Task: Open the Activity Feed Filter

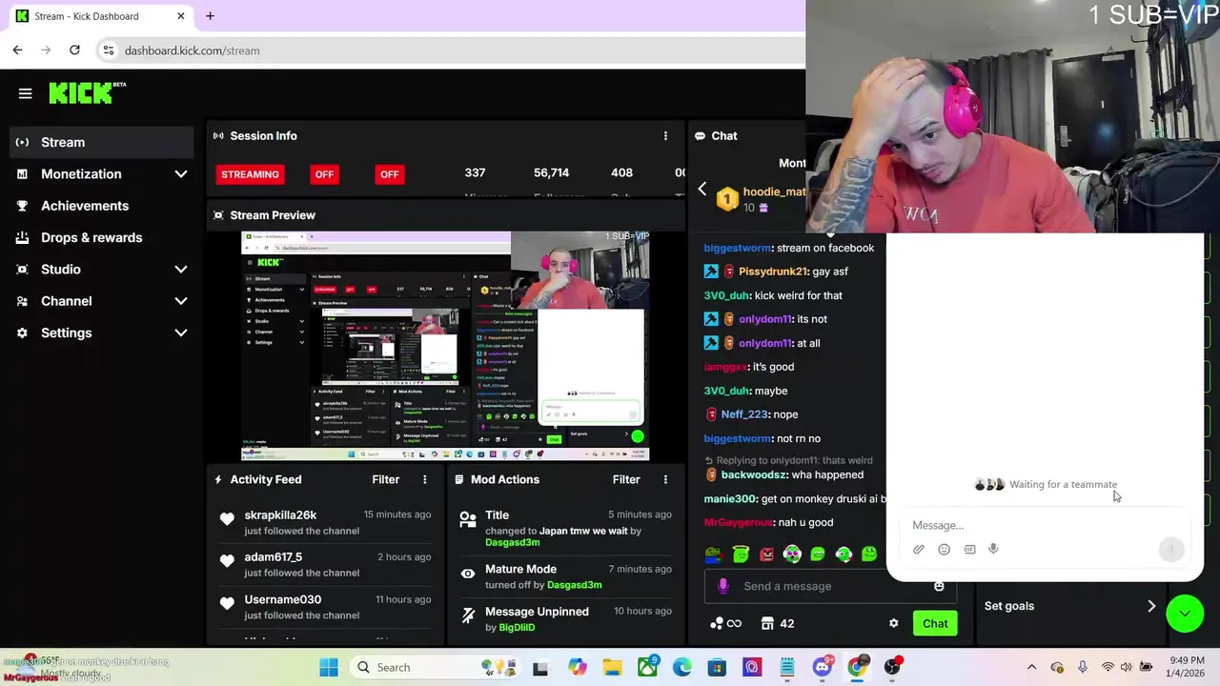Action: coord(385,479)
